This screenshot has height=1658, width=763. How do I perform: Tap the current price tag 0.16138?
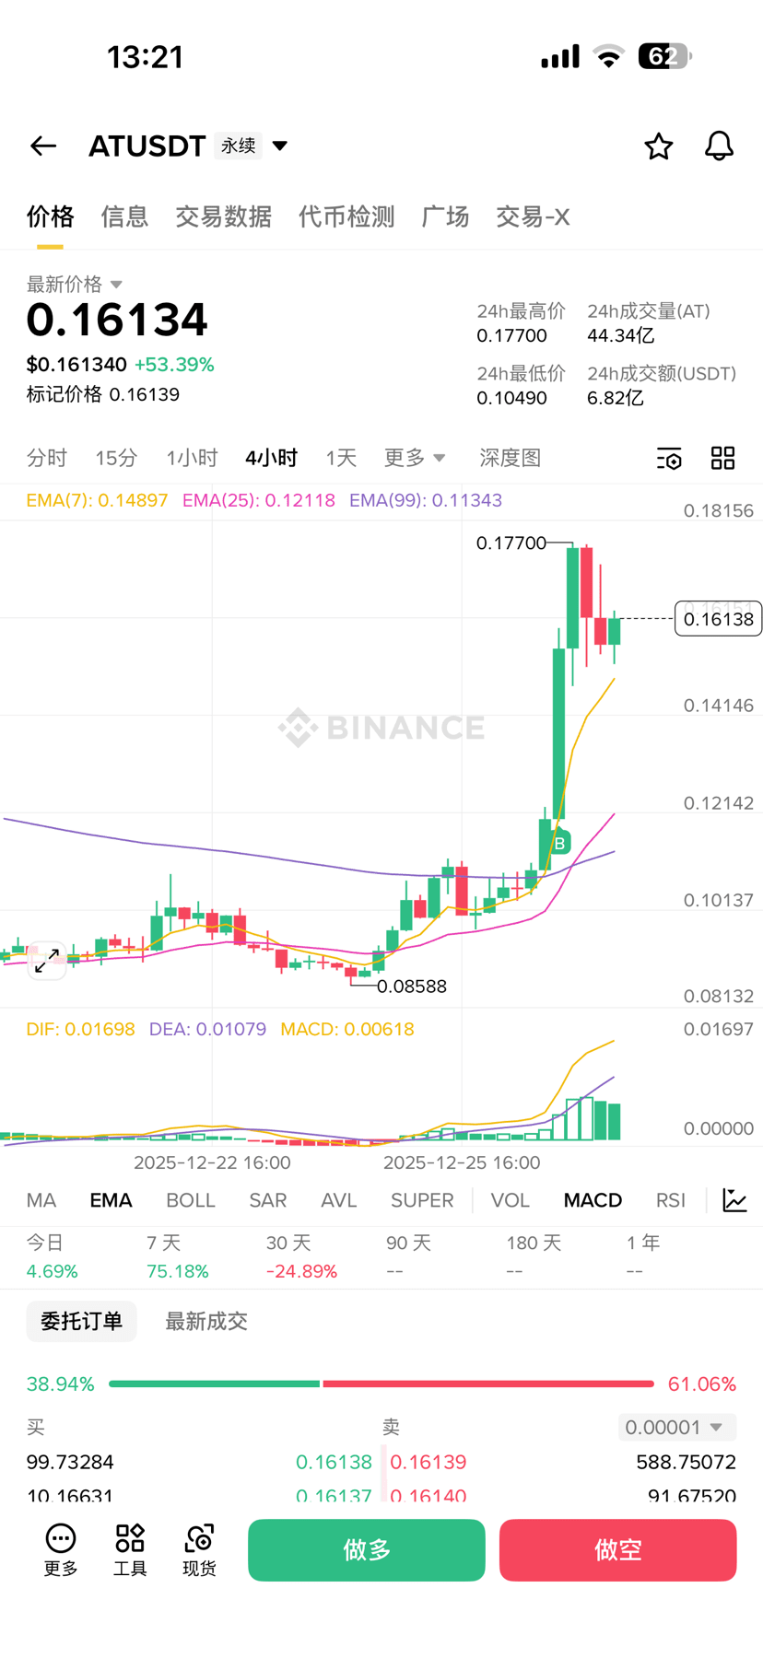pos(719,619)
